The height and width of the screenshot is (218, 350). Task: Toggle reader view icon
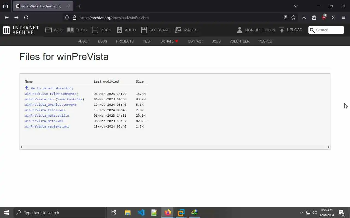pyautogui.click(x=285, y=17)
